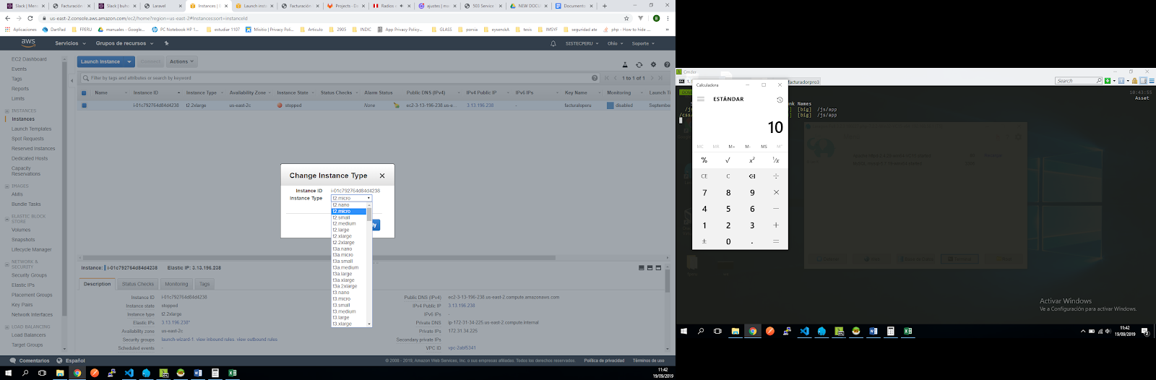Click the AWS logo icon
Screen dimensions: 1156x380
click(x=28, y=43)
